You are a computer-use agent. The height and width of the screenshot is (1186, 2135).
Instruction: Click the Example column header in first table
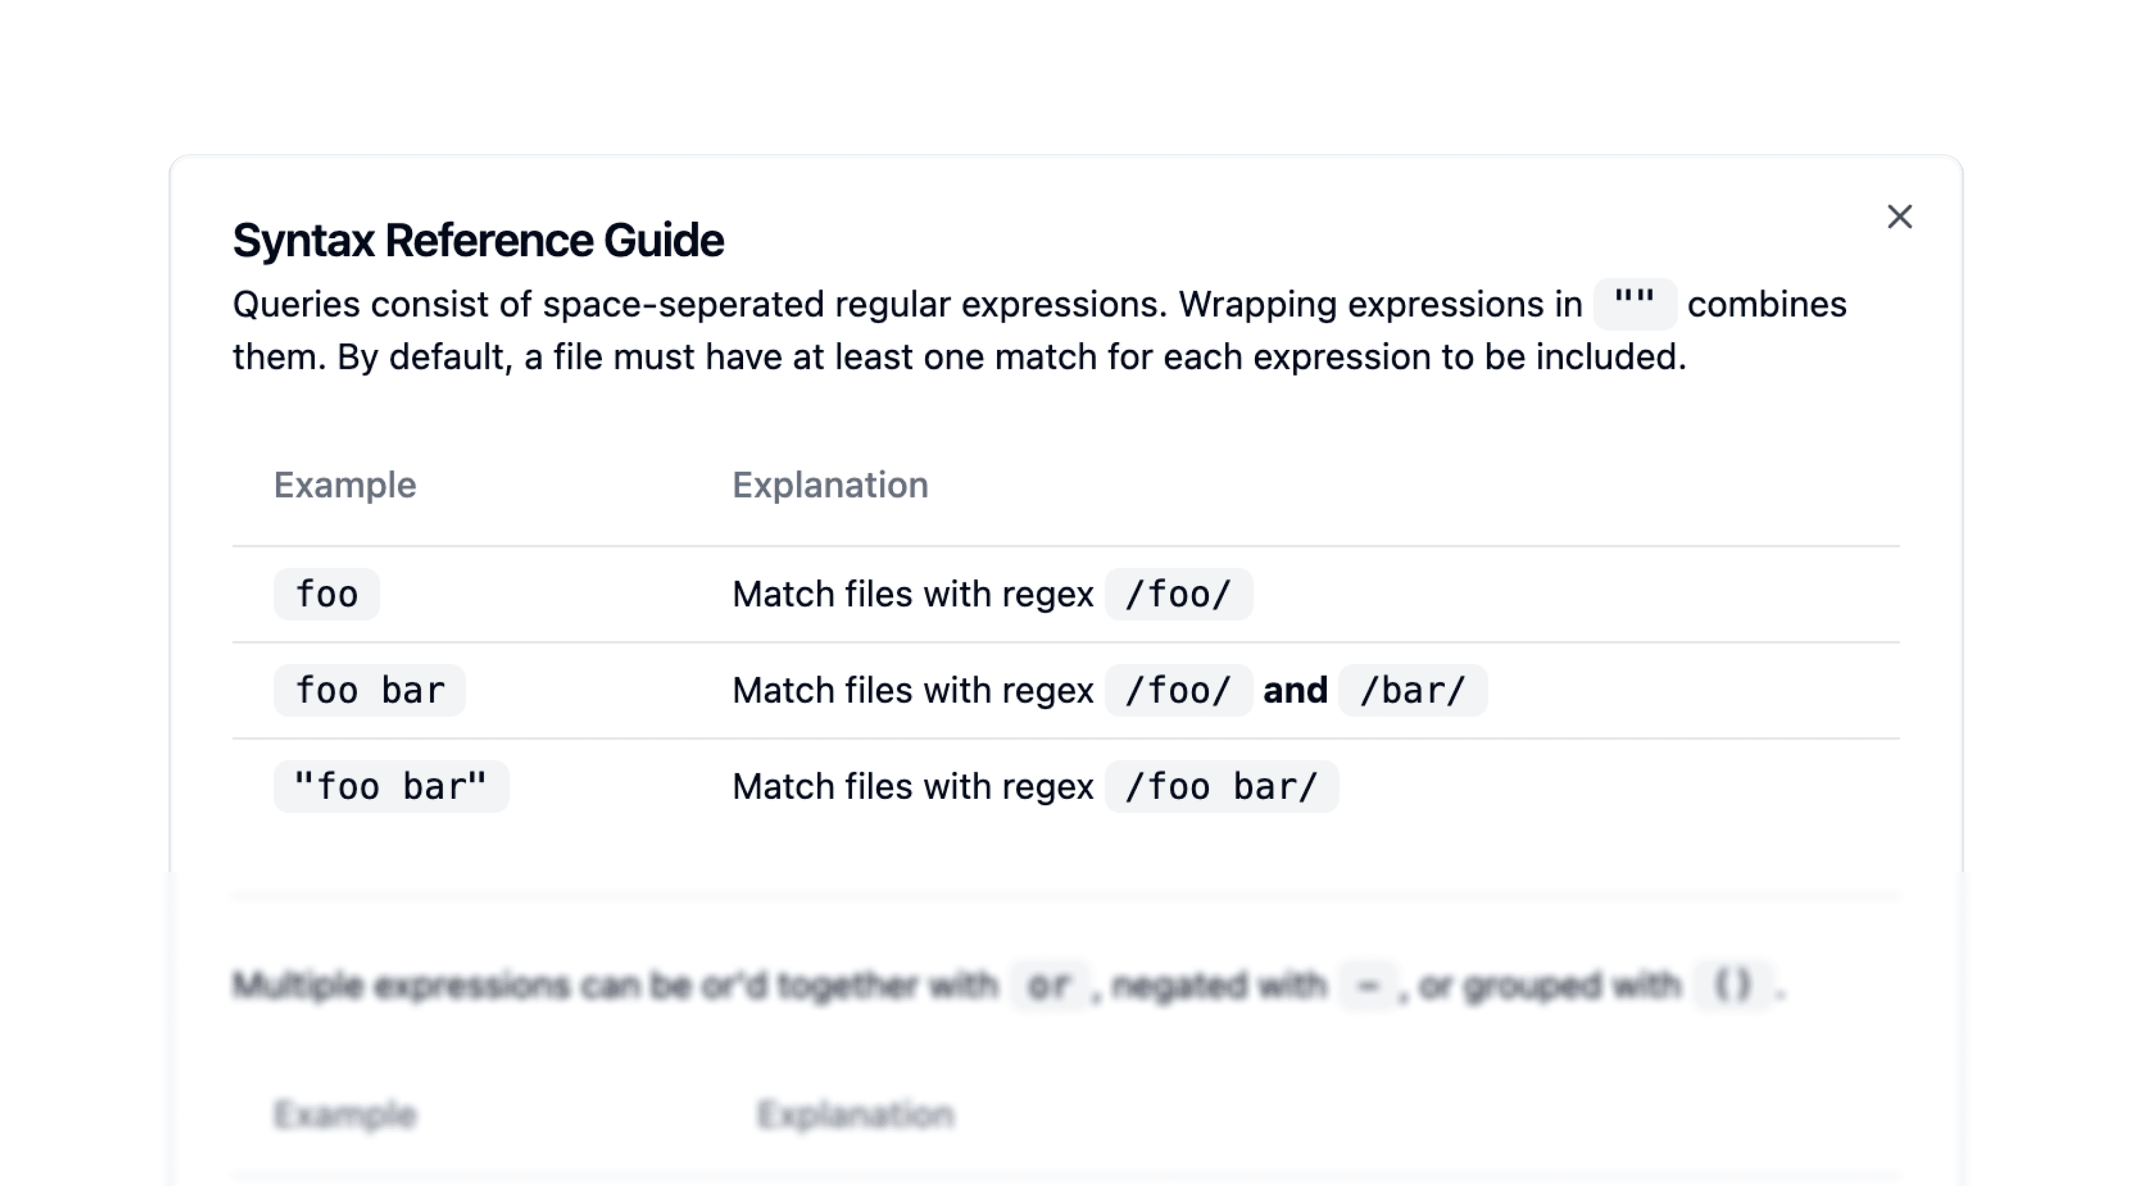(345, 485)
